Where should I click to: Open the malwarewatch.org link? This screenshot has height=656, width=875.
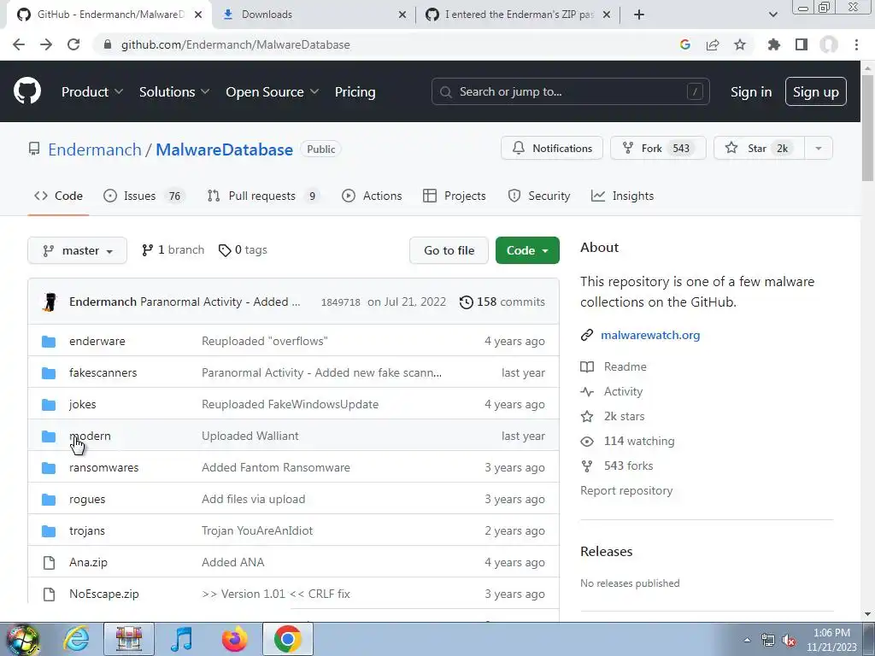tap(650, 335)
